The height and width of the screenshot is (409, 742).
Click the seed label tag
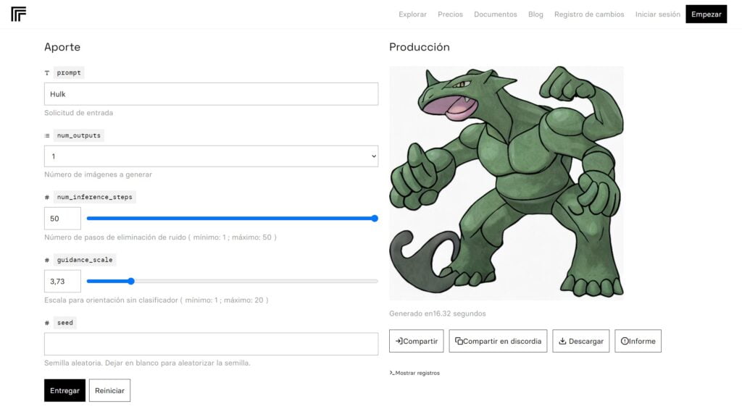[x=64, y=323]
